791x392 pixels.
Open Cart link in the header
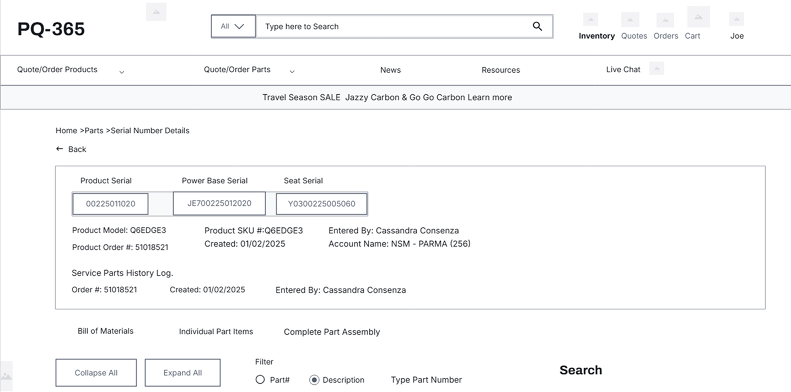click(x=692, y=36)
